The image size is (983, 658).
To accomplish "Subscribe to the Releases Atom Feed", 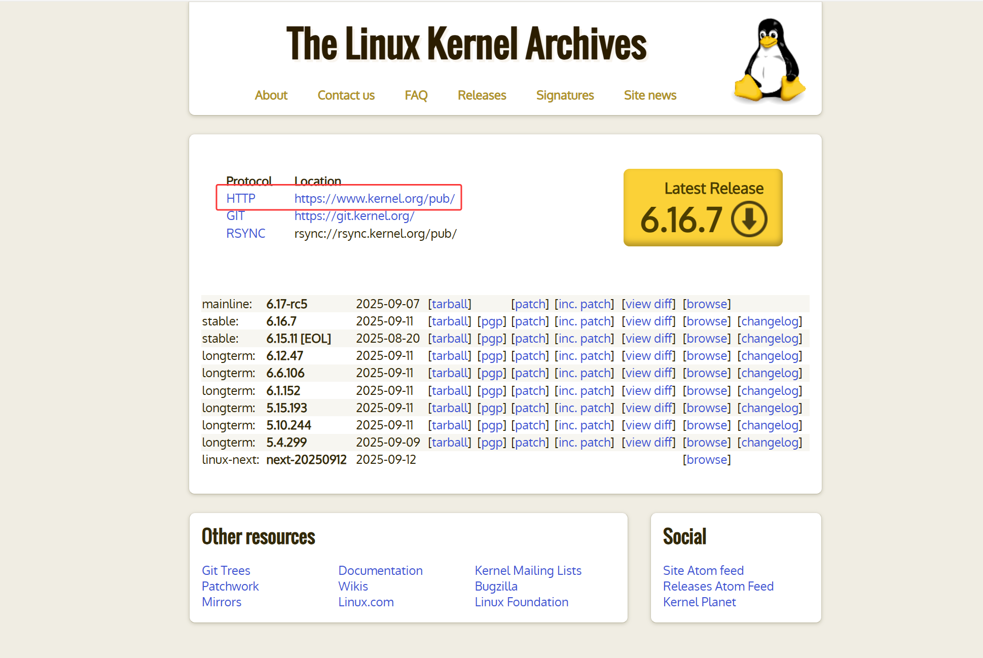I will [718, 586].
